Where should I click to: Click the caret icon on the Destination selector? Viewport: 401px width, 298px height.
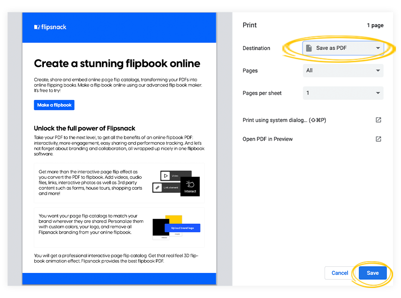point(378,48)
